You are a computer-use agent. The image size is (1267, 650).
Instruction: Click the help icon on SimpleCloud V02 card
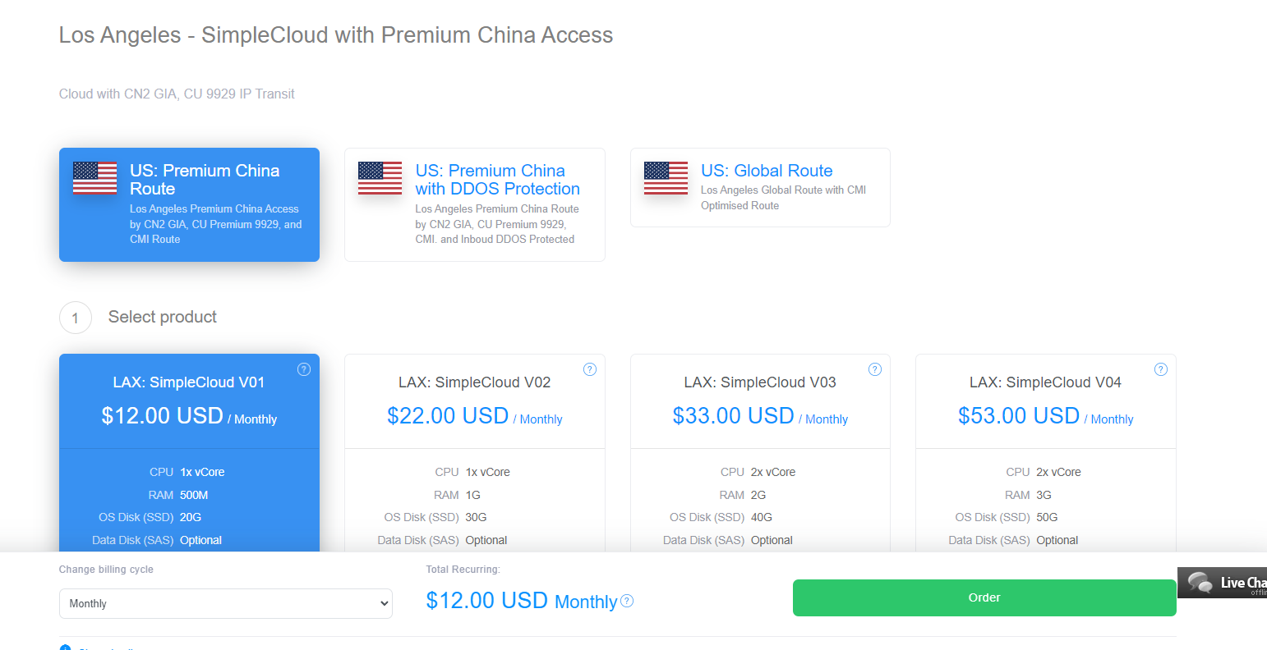[589, 369]
